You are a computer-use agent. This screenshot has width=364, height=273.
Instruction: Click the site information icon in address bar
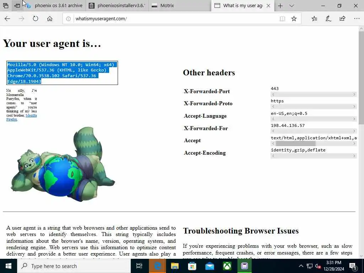(x=68, y=19)
